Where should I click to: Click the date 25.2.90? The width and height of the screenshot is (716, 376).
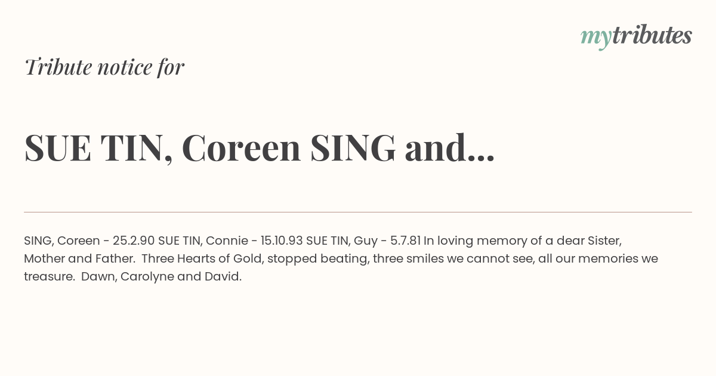click(x=134, y=241)
